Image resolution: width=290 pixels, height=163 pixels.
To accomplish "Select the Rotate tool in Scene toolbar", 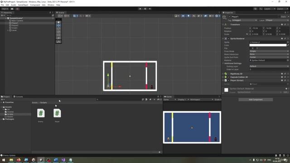I will 58,29.
